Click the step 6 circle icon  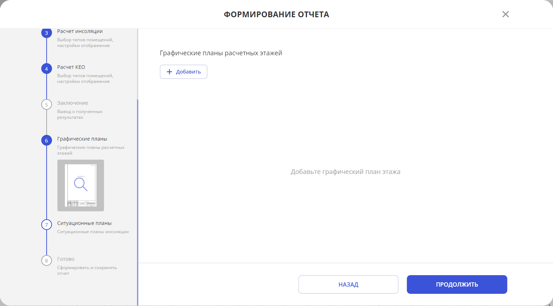(47, 140)
